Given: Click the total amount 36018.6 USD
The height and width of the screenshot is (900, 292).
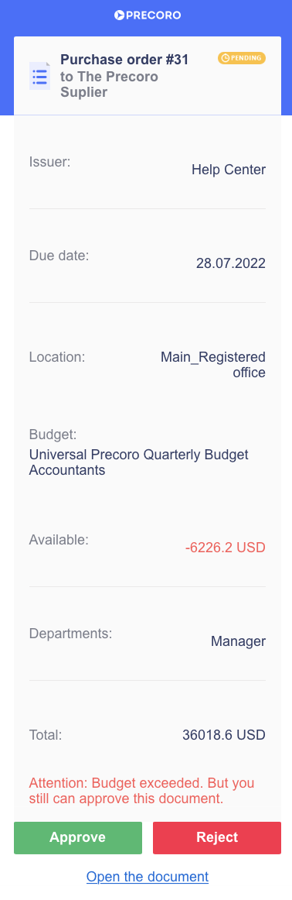Looking at the screenshot, I should (224, 735).
